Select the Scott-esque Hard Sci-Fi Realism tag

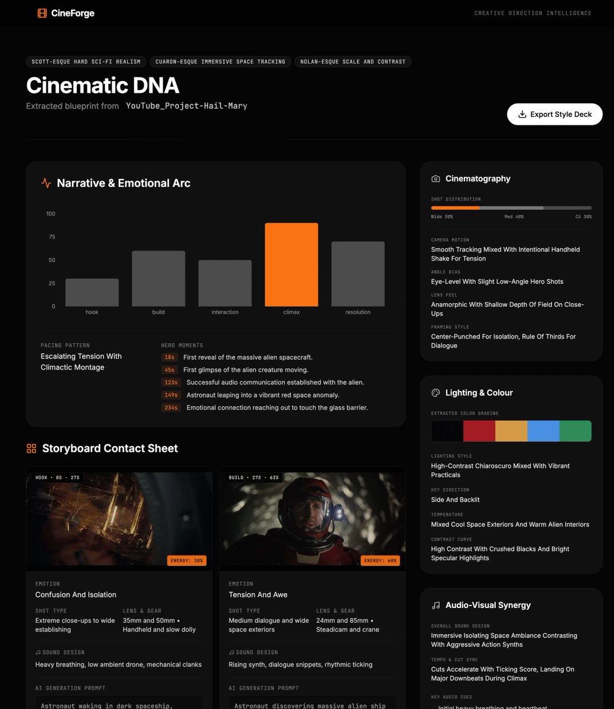coord(86,61)
